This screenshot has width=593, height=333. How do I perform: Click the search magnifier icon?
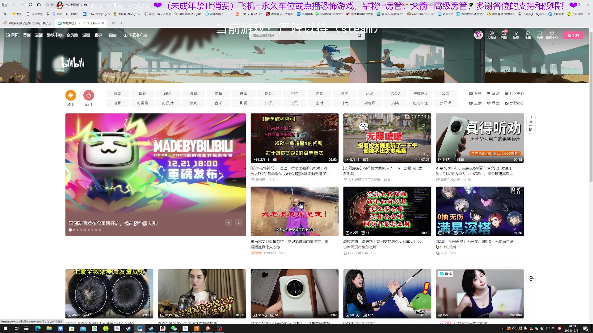[360, 35]
